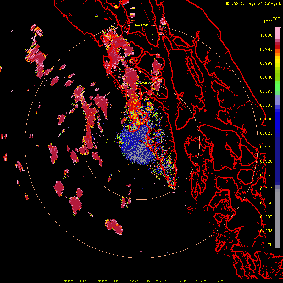
Task: Click the 100 NMI range ring label
Action: coord(141,25)
